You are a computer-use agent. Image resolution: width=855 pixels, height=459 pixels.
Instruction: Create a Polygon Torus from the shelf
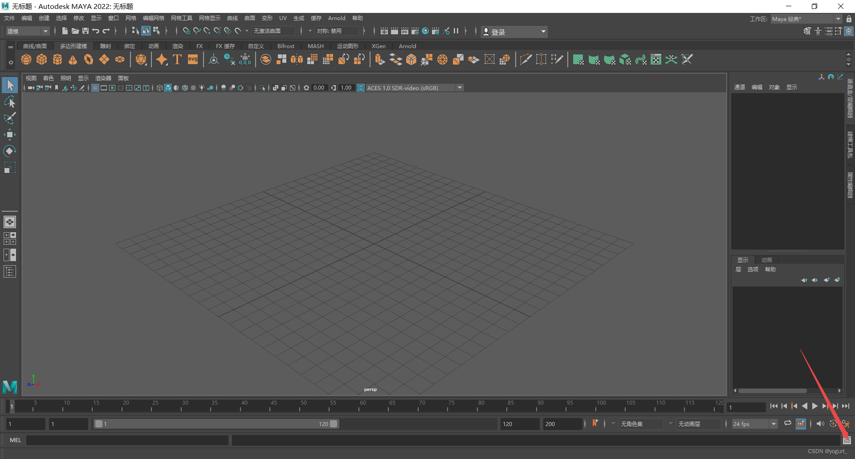(x=88, y=59)
